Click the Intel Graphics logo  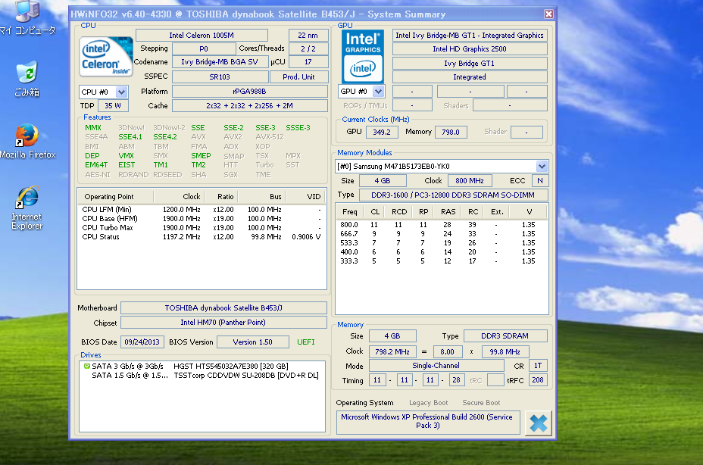[x=362, y=56]
